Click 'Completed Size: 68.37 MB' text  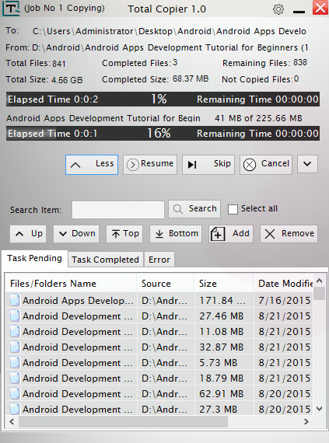pos(156,79)
